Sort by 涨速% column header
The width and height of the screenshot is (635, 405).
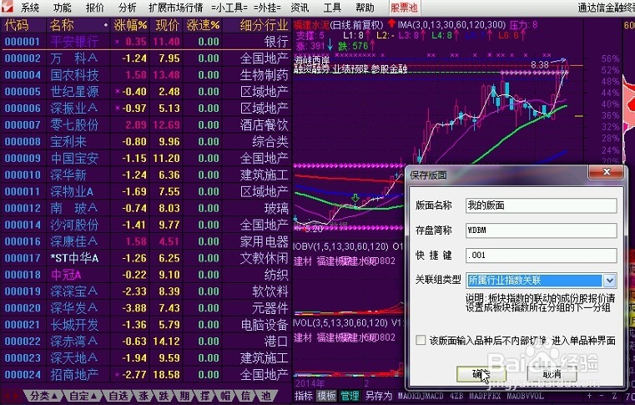click(x=203, y=25)
